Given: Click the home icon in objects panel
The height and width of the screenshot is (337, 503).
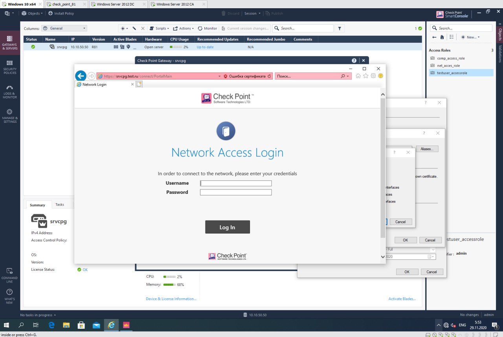Looking at the screenshot, I should click(442, 37).
